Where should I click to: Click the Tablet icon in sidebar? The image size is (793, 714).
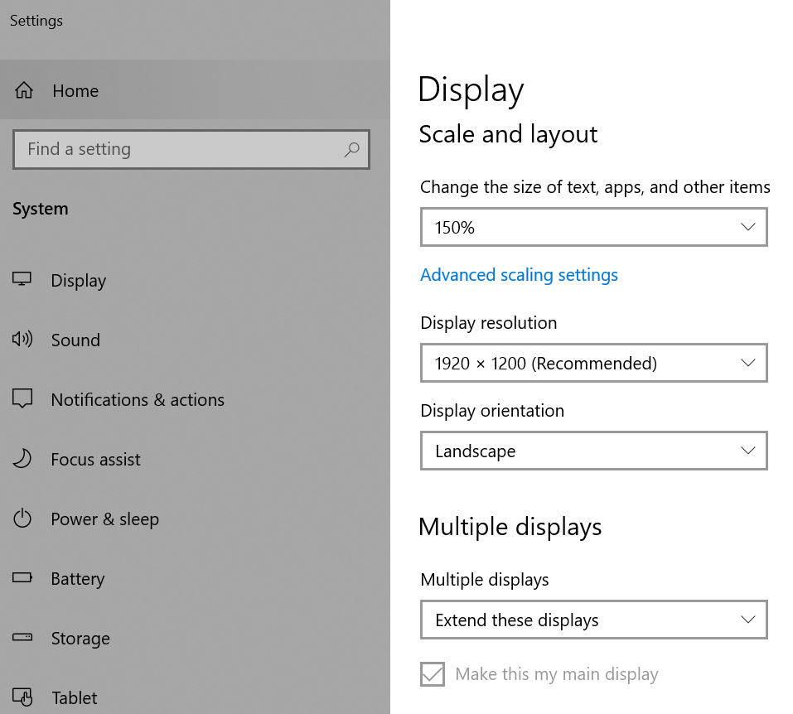pos(22,697)
